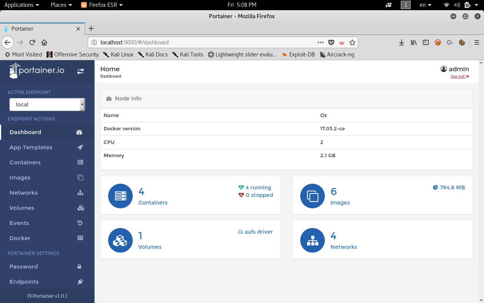Screen dimensions: 484x303
Task: Open the Firefox hamburger menu
Action: coord(477,42)
